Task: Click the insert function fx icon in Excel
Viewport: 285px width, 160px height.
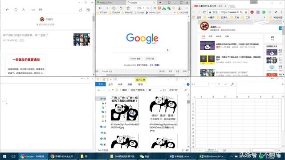Action: click(232, 84)
